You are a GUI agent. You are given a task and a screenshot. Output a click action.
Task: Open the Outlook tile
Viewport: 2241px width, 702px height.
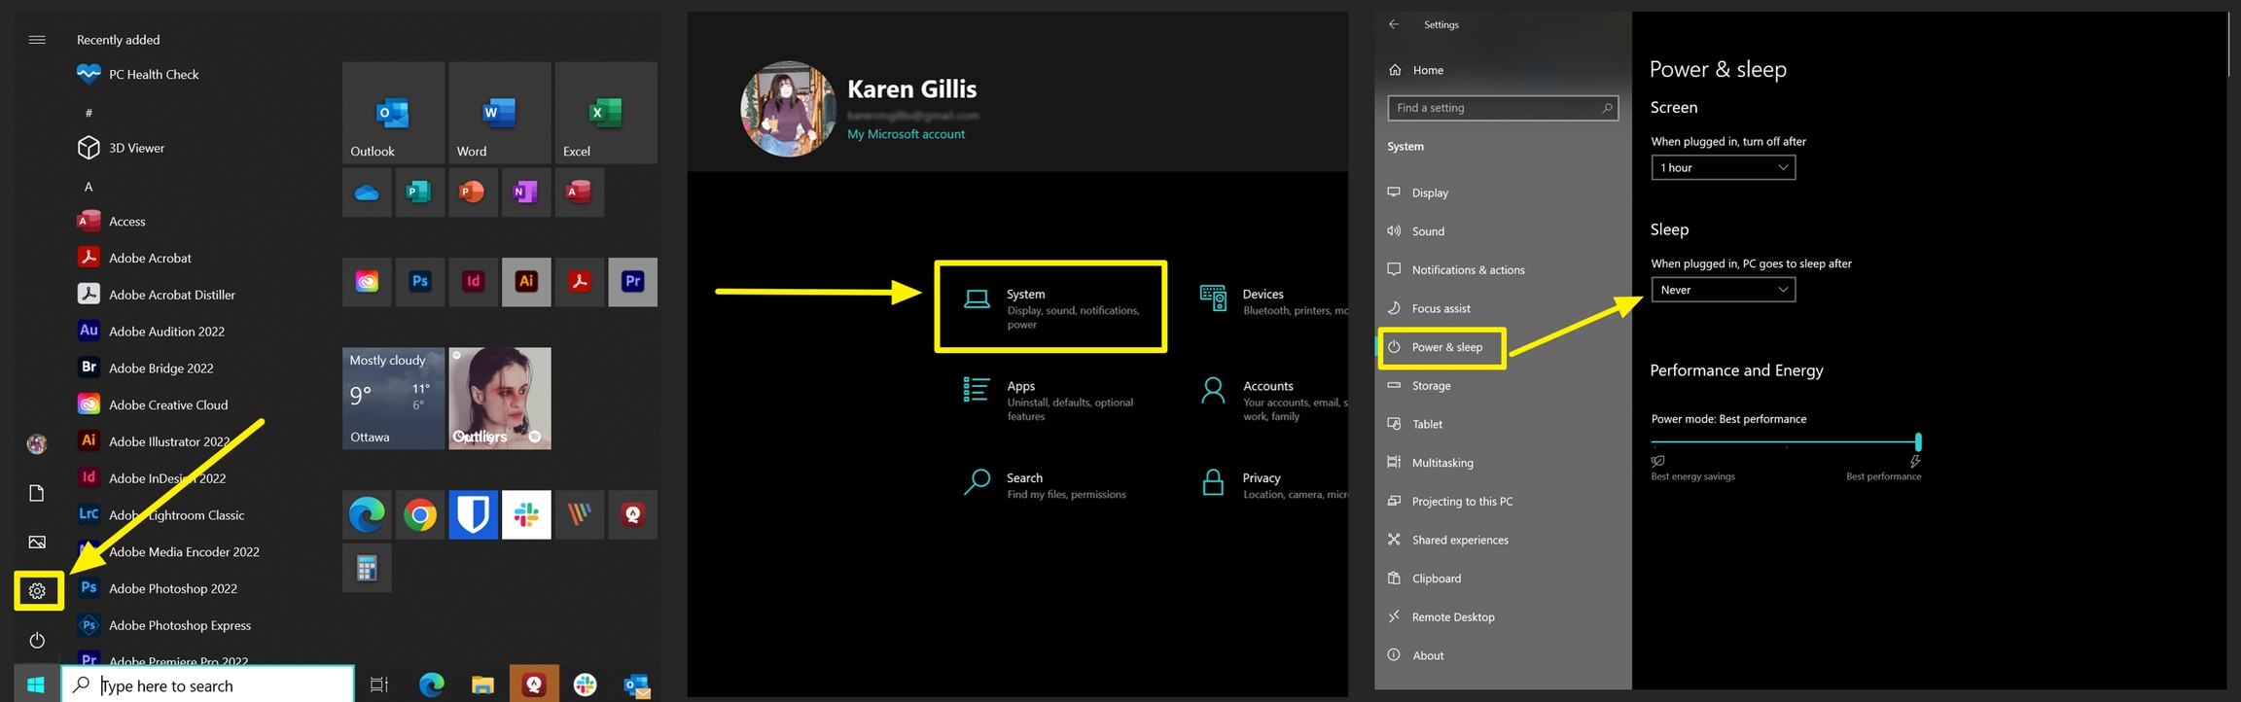pyautogui.click(x=393, y=113)
